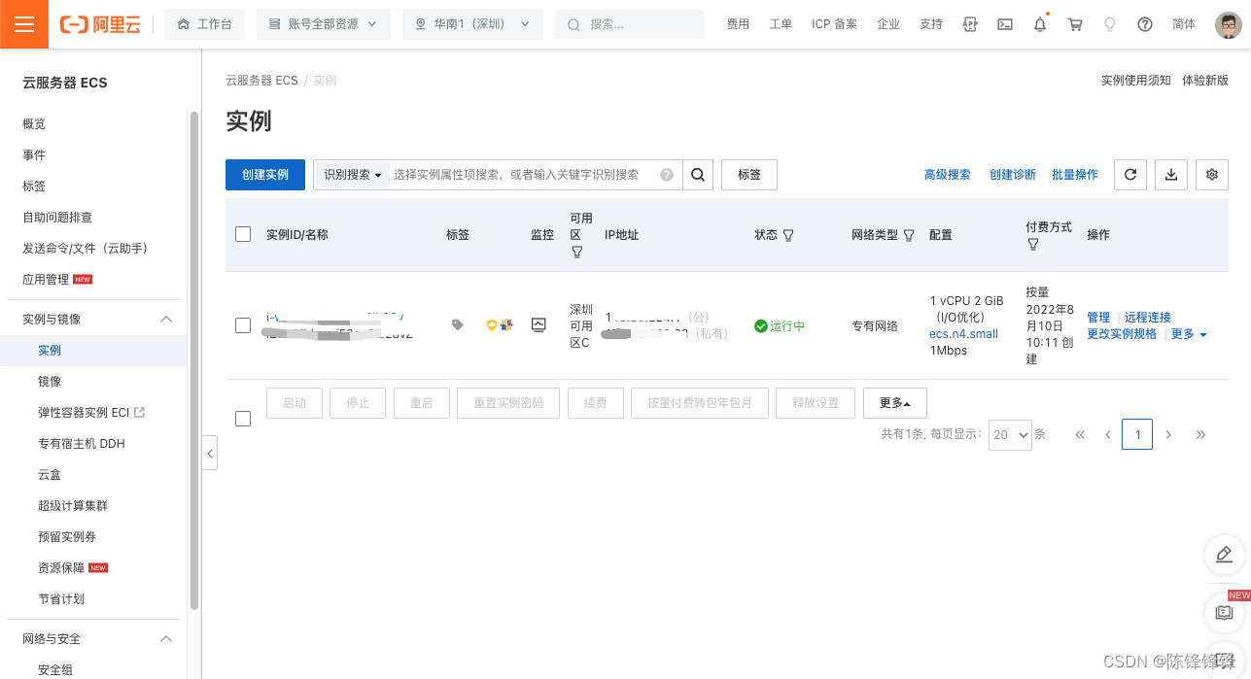Screen dimensions: 1251x679
Task: Refresh the instance list with the reload icon
Action: pyautogui.click(x=1130, y=175)
